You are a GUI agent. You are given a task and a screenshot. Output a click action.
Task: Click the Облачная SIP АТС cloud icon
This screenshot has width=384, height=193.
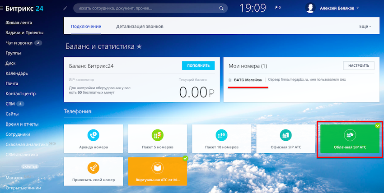coord(350,135)
